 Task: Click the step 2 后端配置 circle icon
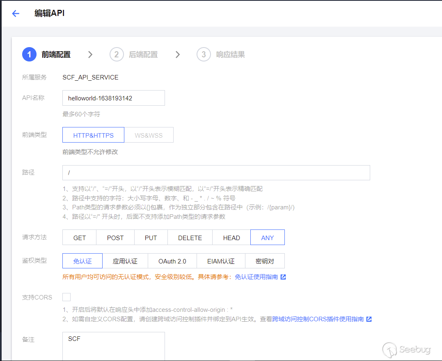pyautogui.click(x=117, y=54)
